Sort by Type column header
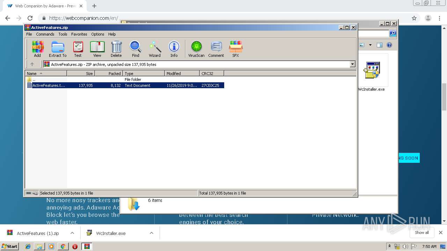The height and width of the screenshot is (251, 447). coord(144,74)
